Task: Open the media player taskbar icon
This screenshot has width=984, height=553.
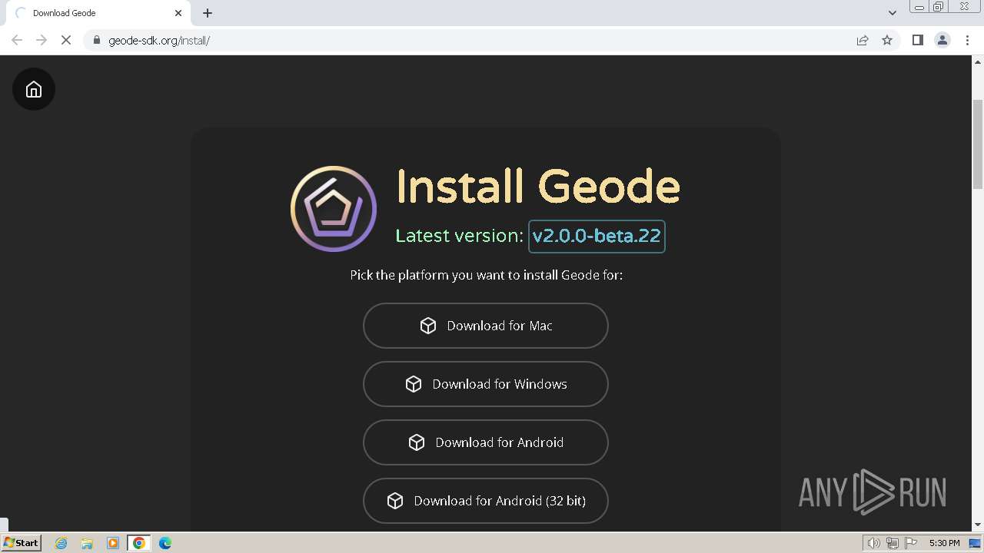Action: click(x=113, y=543)
